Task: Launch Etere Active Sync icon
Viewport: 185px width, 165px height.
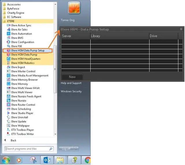Action: [9, 25]
